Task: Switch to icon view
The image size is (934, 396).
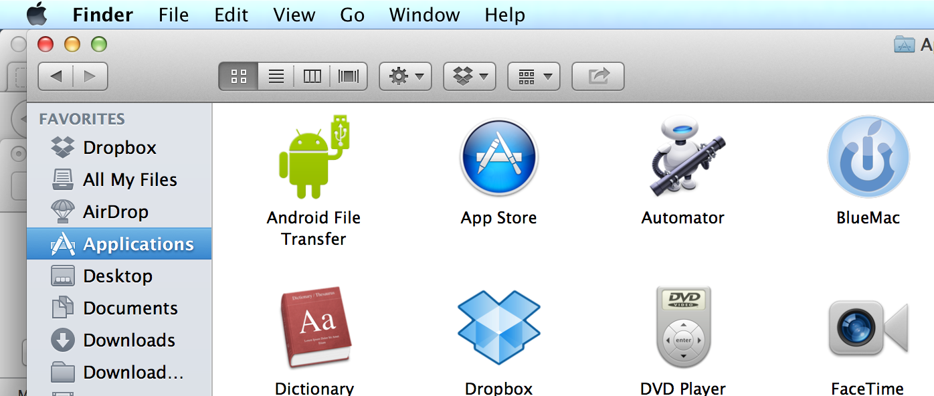Action: 239,76
